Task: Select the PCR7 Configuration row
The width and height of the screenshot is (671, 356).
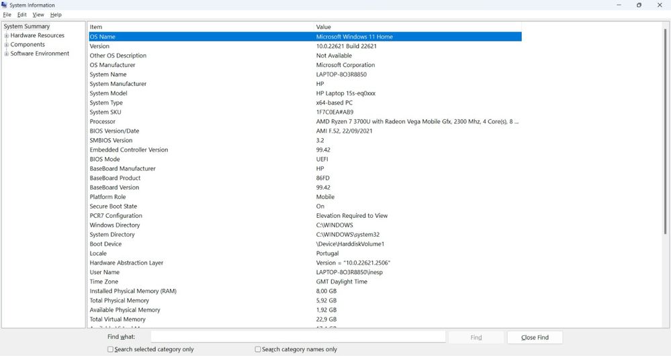Action: 305,215
